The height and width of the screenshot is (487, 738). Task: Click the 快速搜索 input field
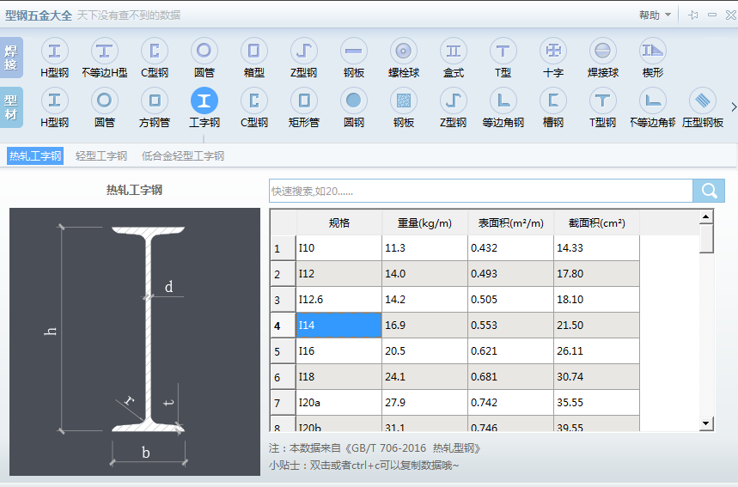(481, 191)
